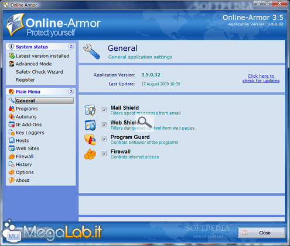Collapse the System status panel
The width and height of the screenshot is (290, 246).
tap(71, 47)
